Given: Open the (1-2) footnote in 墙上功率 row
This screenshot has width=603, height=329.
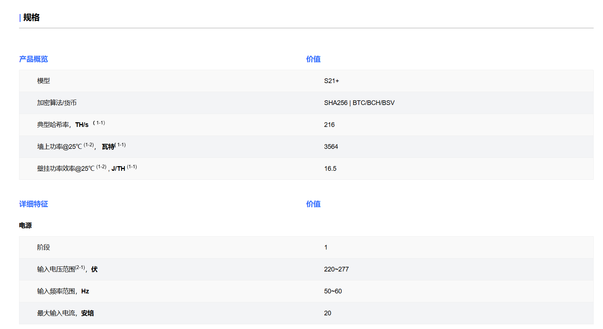Looking at the screenshot, I should pos(89,145).
